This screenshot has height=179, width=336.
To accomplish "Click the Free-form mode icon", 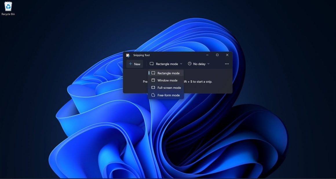I will [153, 95].
